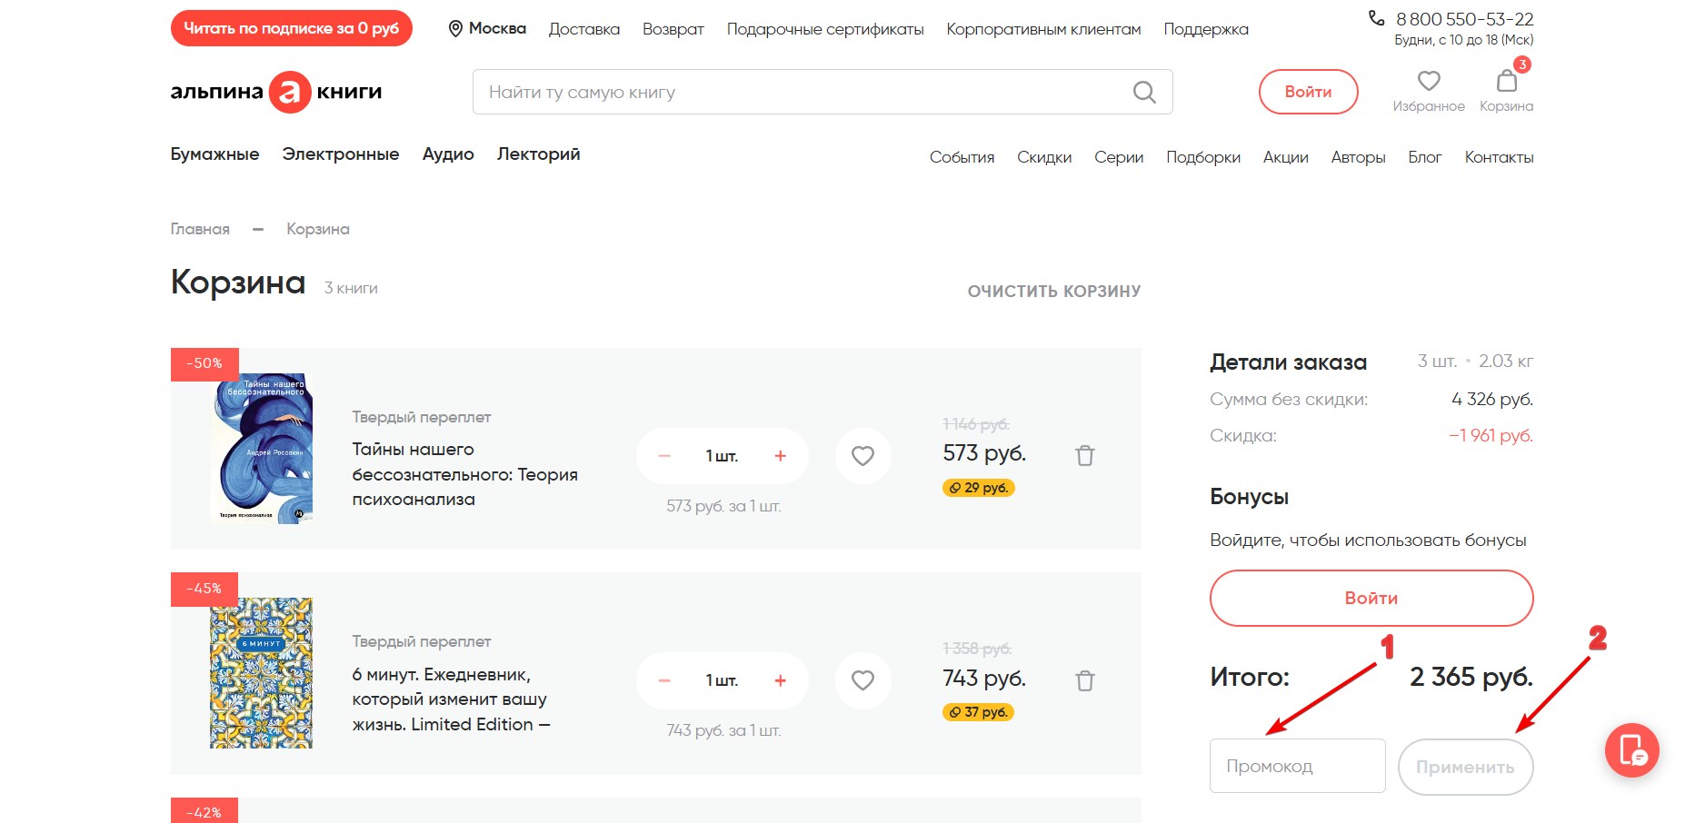Click the -50% discount badge

[x=204, y=363]
